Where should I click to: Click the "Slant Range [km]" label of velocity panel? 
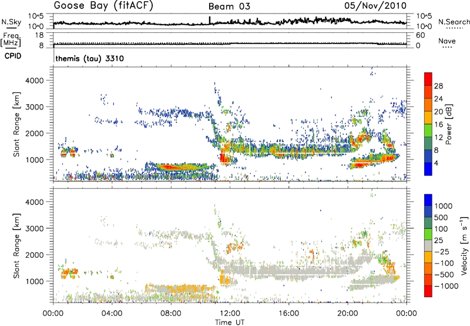click(17, 245)
